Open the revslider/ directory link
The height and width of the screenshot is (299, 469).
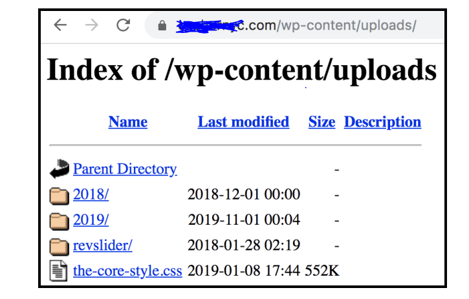(x=103, y=245)
